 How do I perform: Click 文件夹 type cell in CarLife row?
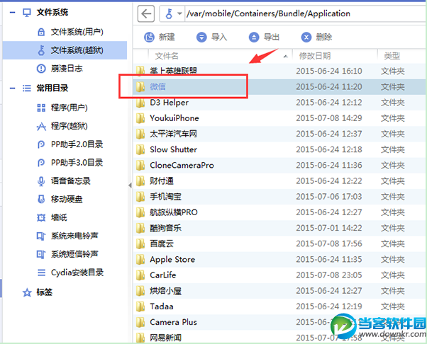tap(392, 275)
